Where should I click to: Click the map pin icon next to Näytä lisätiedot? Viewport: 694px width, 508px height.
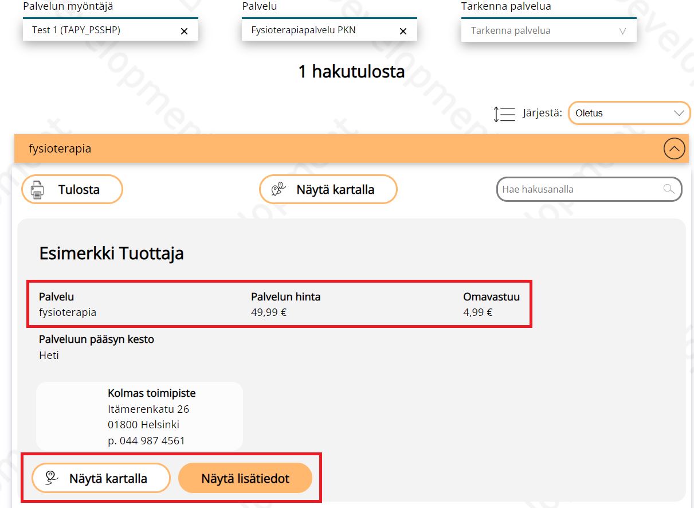(x=52, y=478)
